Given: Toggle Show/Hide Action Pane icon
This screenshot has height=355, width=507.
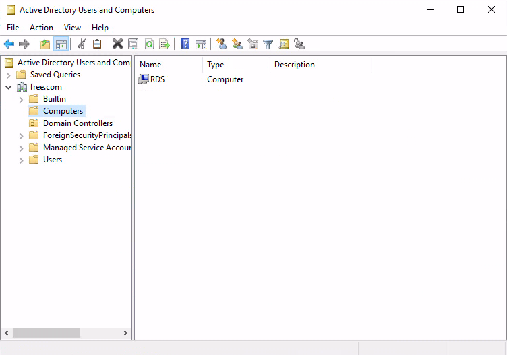Looking at the screenshot, I should (201, 44).
